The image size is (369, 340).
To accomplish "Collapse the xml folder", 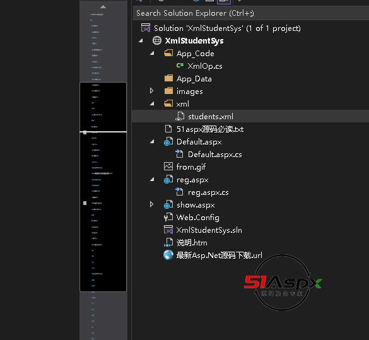I will 152,103.
